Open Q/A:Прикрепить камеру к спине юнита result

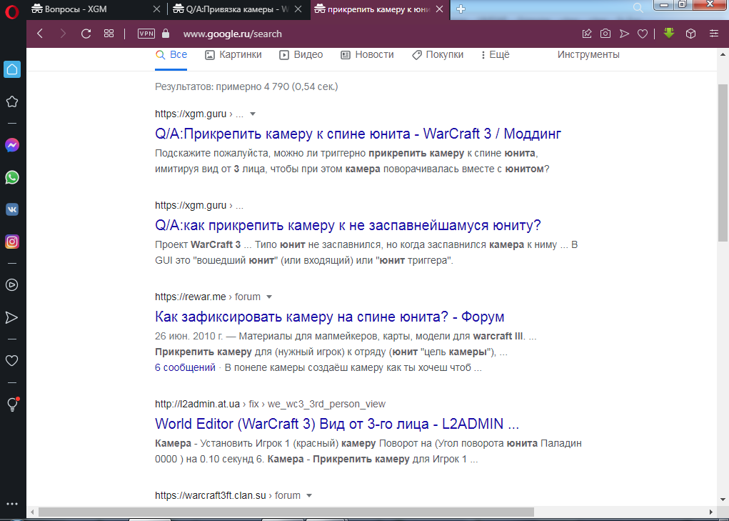point(358,134)
